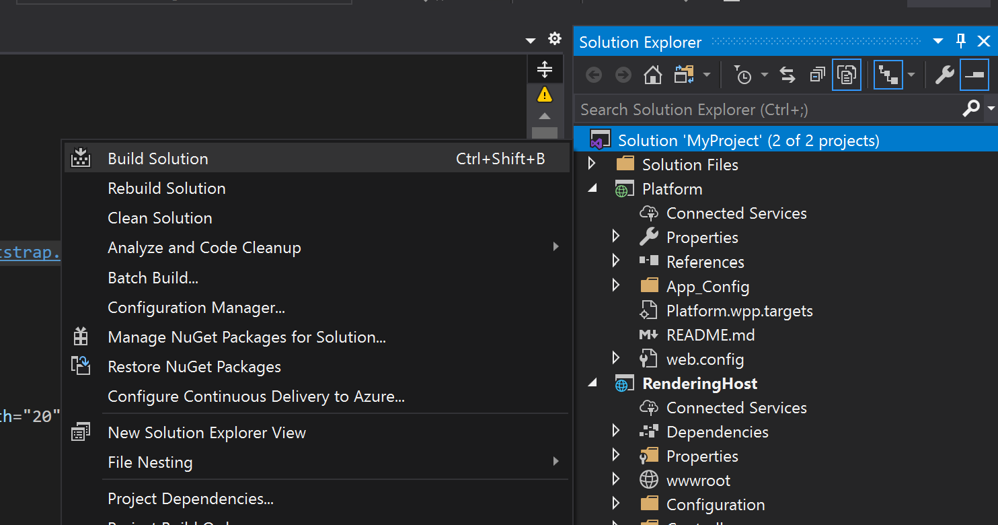Expand the Solution Files folder
This screenshot has height=525, width=998.
tap(592, 164)
